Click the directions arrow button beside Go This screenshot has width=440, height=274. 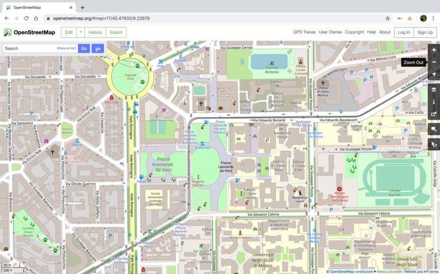[x=98, y=49]
